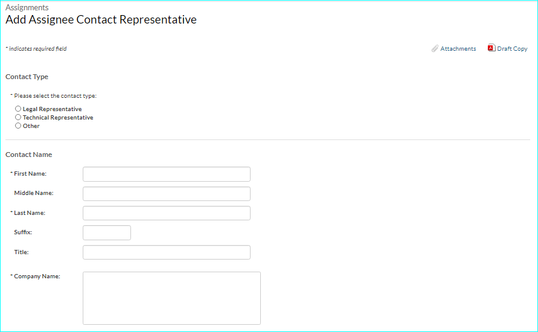Image resolution: width=538 pixels, height=332 pixels.
Task: Click the 'Legal Representative' label text
Action: click(x=52, y=109)
